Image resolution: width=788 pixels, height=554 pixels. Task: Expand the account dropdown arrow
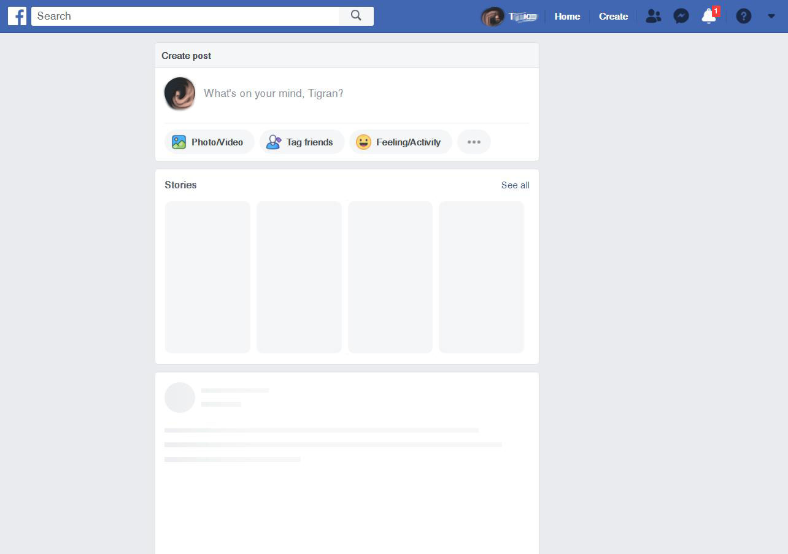[771, 17]
